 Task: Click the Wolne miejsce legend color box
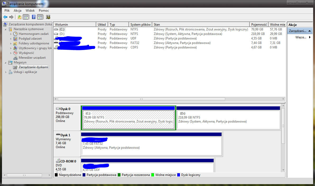pos(153,175)
